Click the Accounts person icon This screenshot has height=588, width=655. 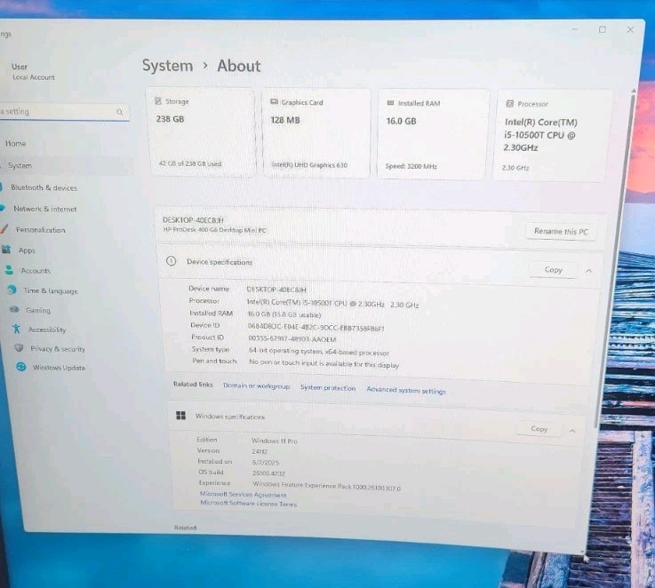click(x=9, y=270)
